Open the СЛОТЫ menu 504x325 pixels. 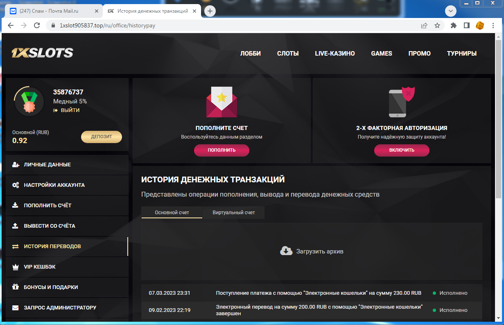288,54
